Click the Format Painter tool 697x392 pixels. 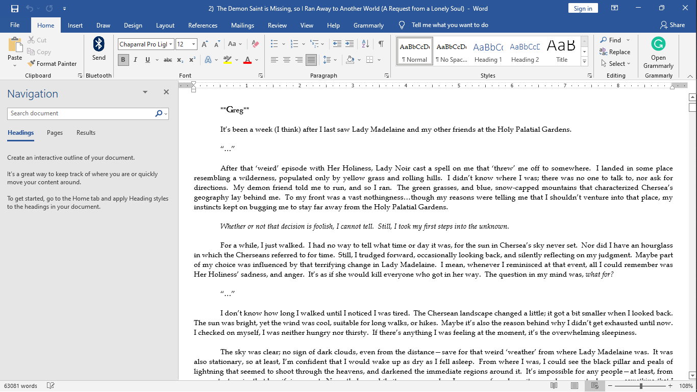tap(52, 64)
